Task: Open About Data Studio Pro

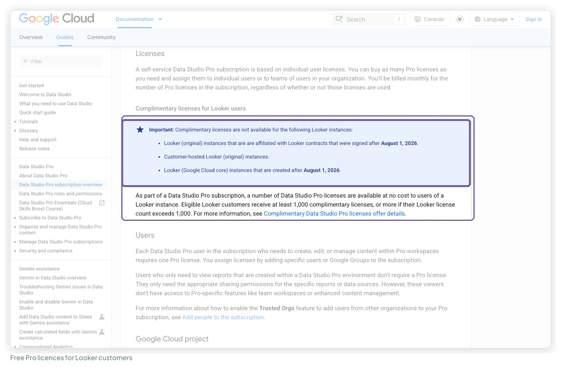Action: pyautogui.click(x=43, y=176)
